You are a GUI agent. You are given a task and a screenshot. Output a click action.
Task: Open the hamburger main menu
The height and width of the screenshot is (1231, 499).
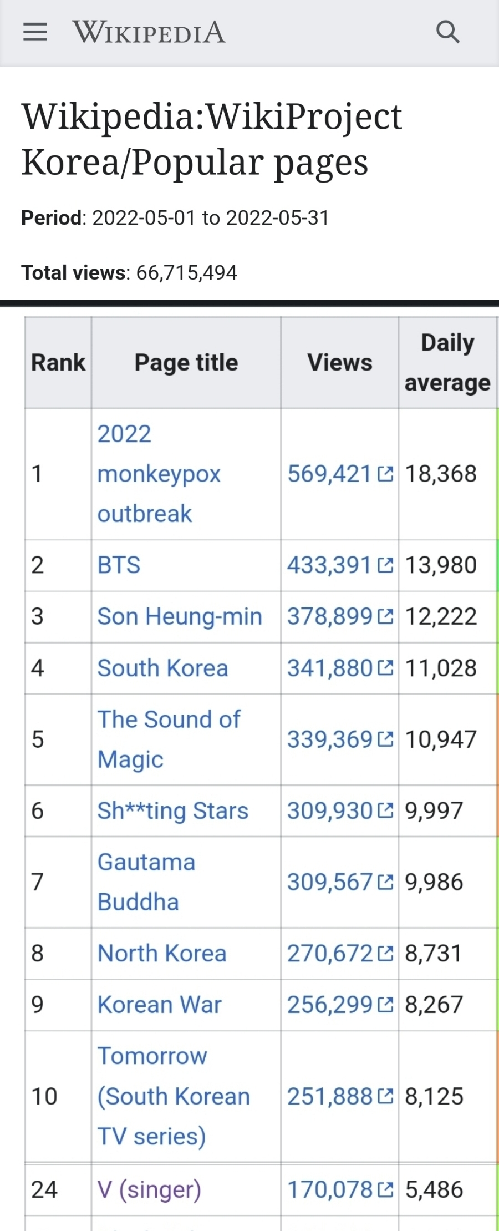(x=34, y=32)
